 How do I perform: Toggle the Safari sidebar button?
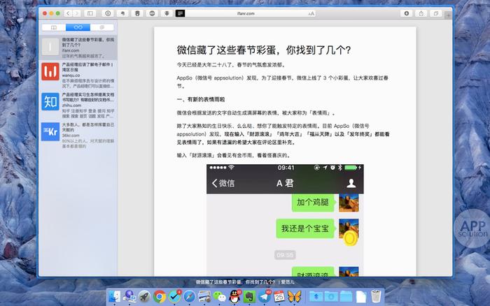pyautogui.click(x=90, y=13)
